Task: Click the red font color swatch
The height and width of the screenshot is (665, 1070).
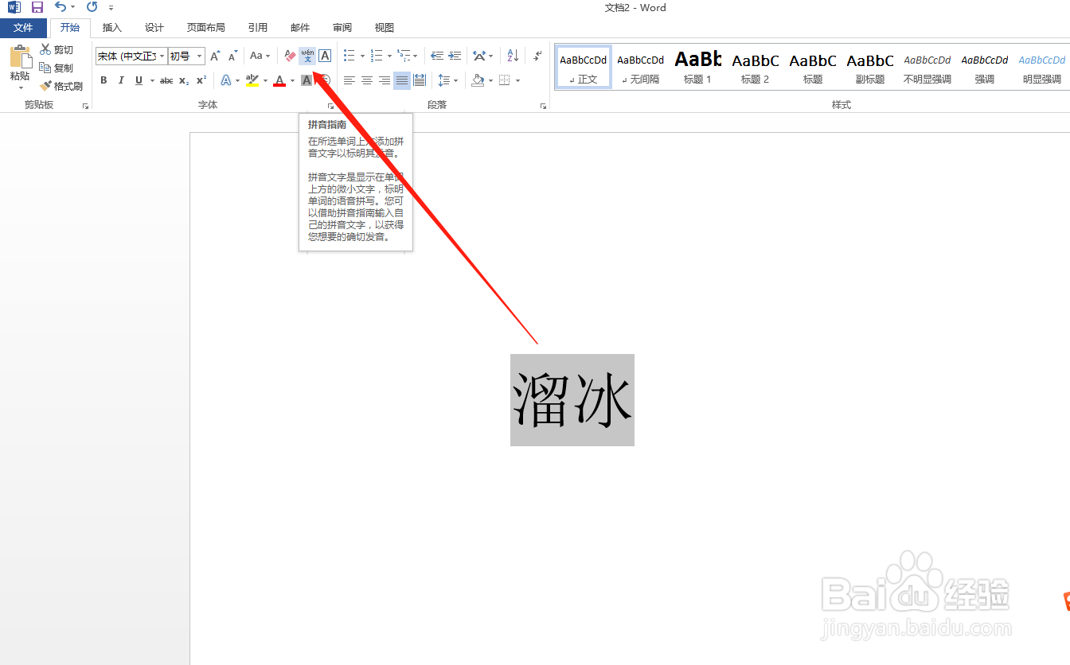Action: pyautogui.click(x=280, y=80)
